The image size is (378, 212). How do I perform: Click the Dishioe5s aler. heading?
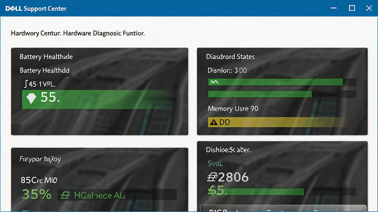[228, 150]
